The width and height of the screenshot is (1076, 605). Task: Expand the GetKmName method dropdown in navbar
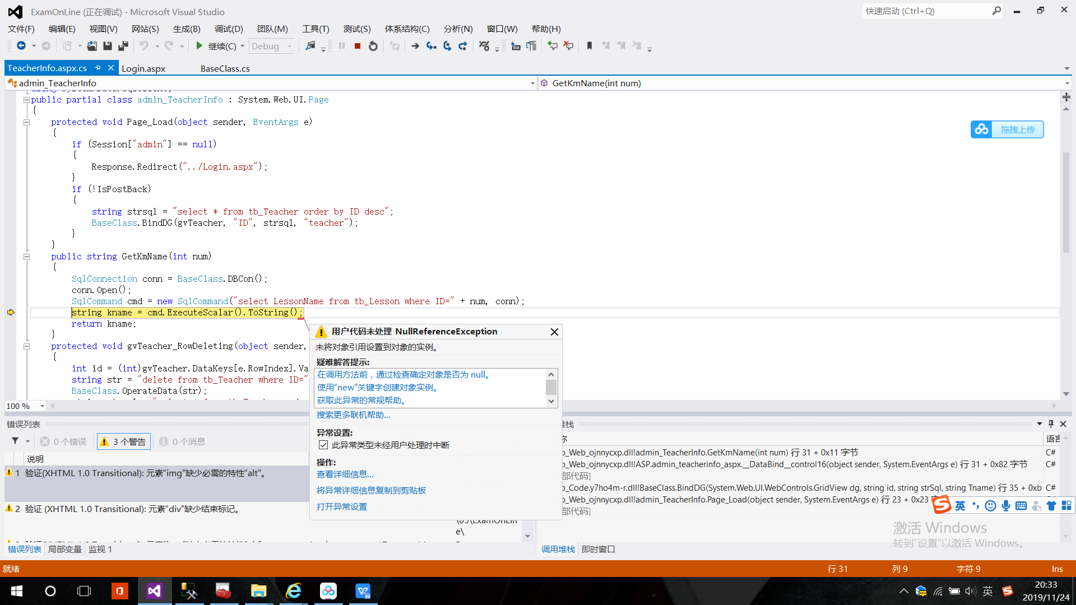(x=1066, y=83)
